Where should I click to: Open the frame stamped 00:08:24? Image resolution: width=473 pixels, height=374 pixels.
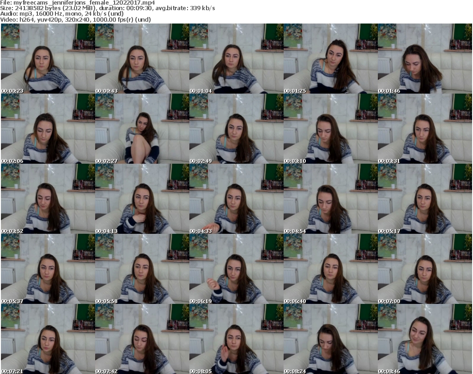coord(331,339)
